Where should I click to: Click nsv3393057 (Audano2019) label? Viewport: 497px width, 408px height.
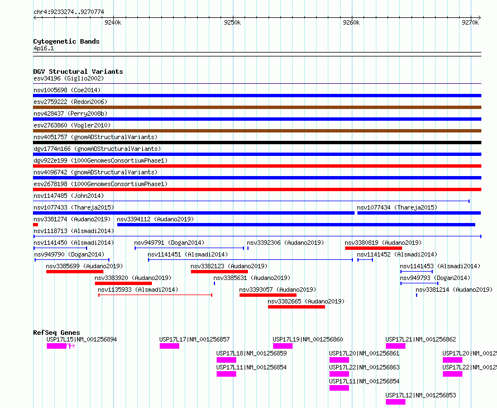pos(278,290)
